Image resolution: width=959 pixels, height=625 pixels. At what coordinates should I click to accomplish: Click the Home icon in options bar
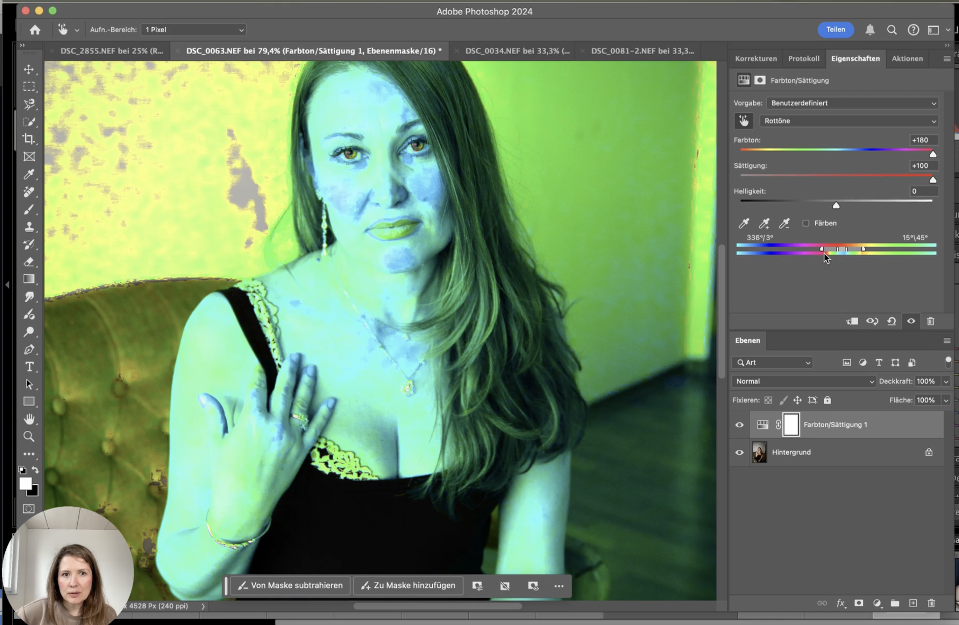click(35, 30)
